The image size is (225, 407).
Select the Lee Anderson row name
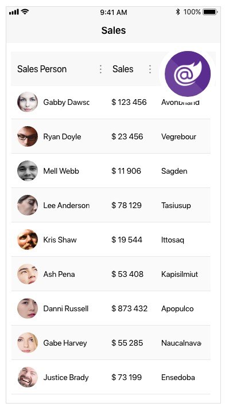(66, 205)
